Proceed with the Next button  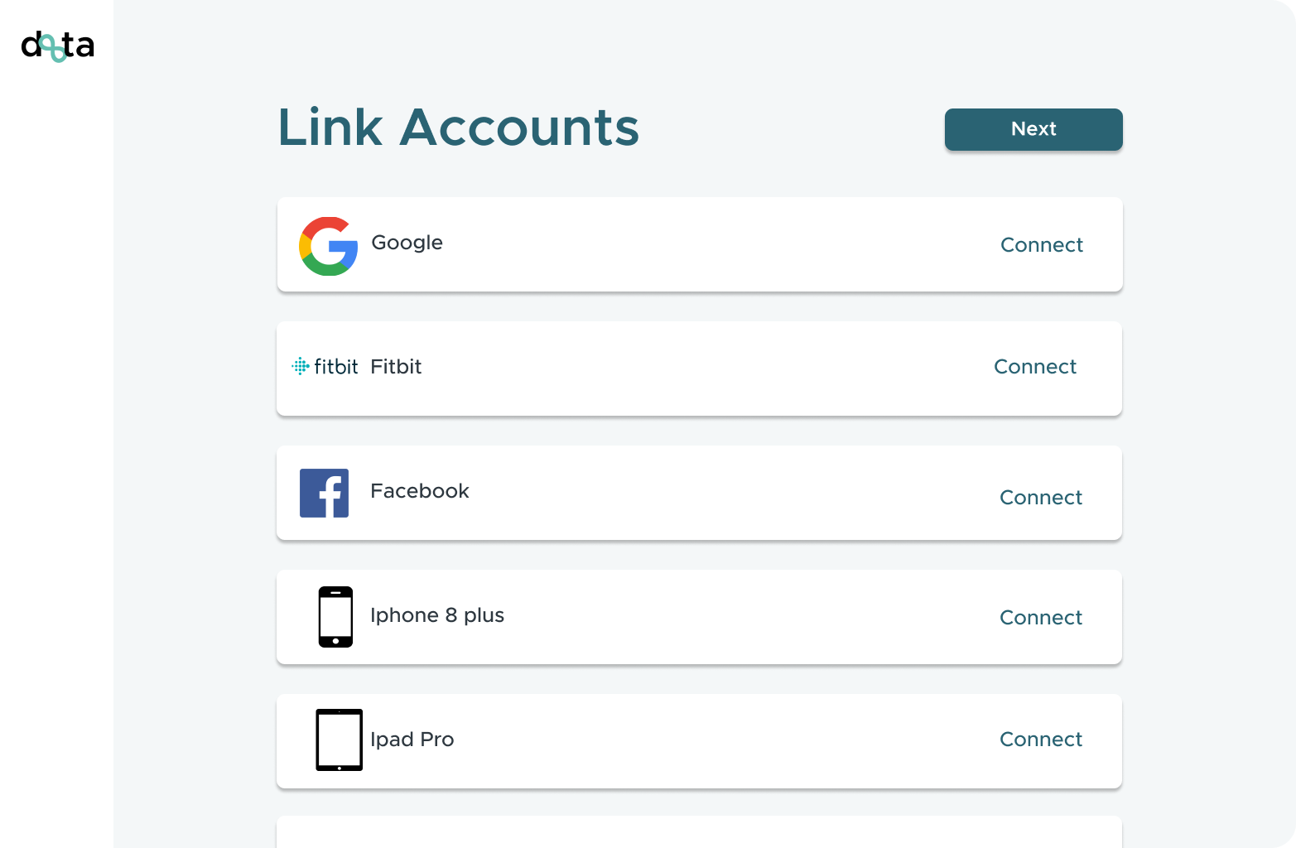pyautogui.click(x=1033, y=129)
